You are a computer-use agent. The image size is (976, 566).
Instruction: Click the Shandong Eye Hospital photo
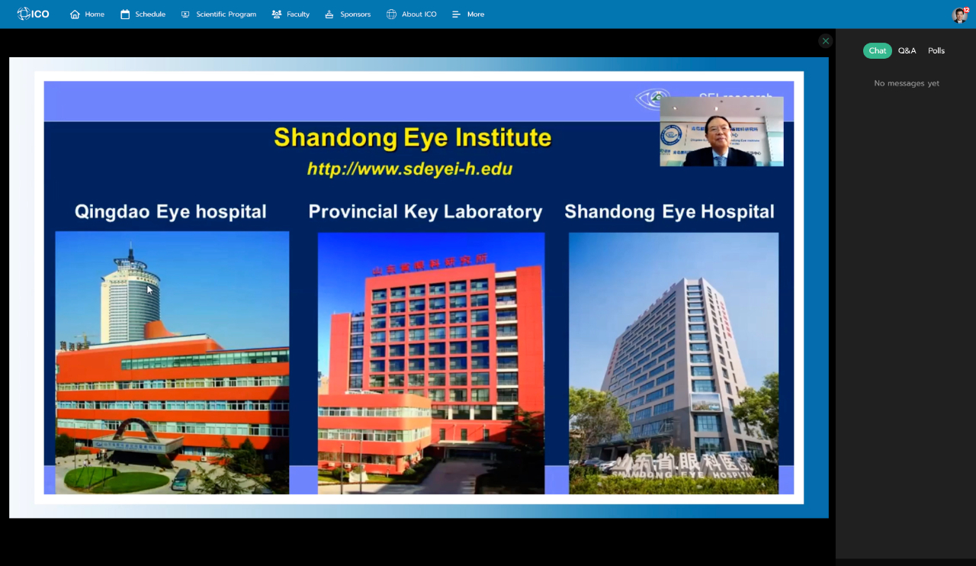click(673, 363)
